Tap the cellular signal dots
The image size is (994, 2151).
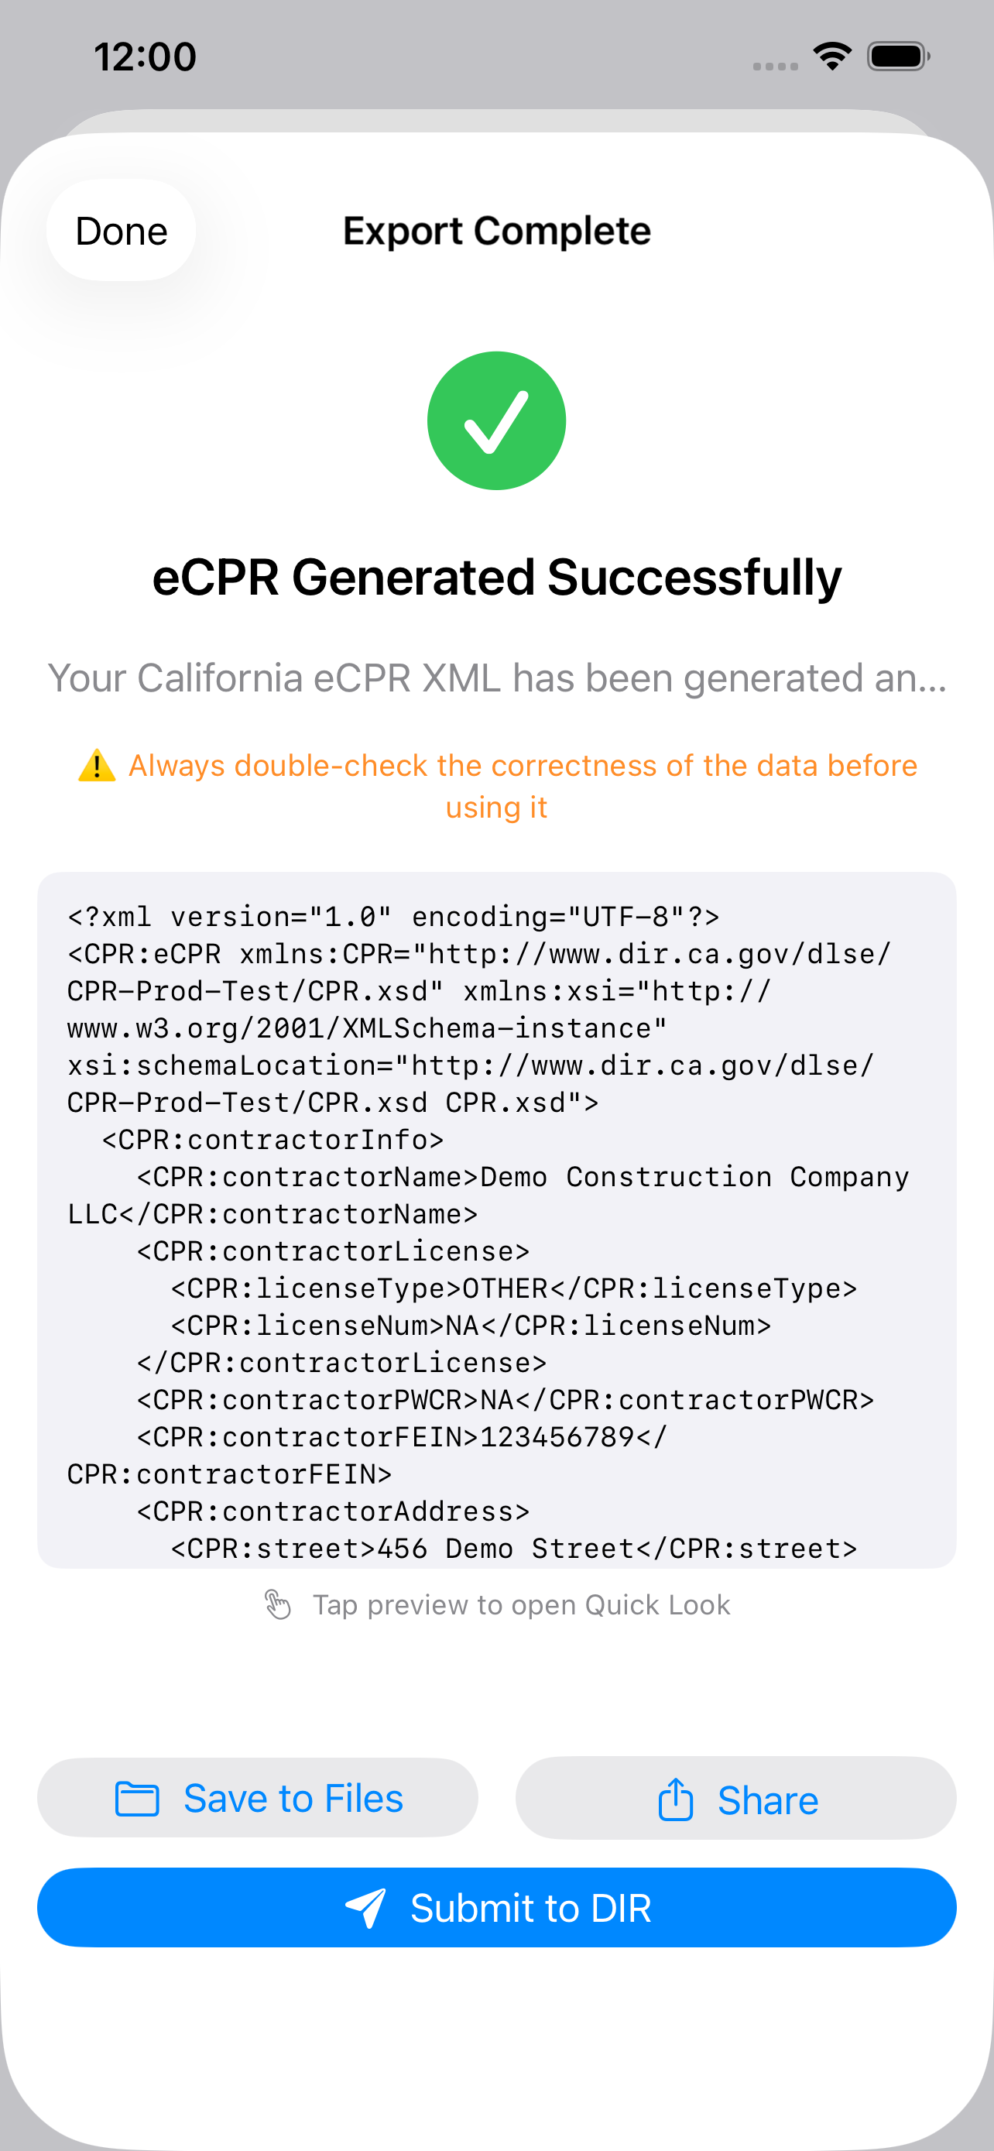point(776,66)
